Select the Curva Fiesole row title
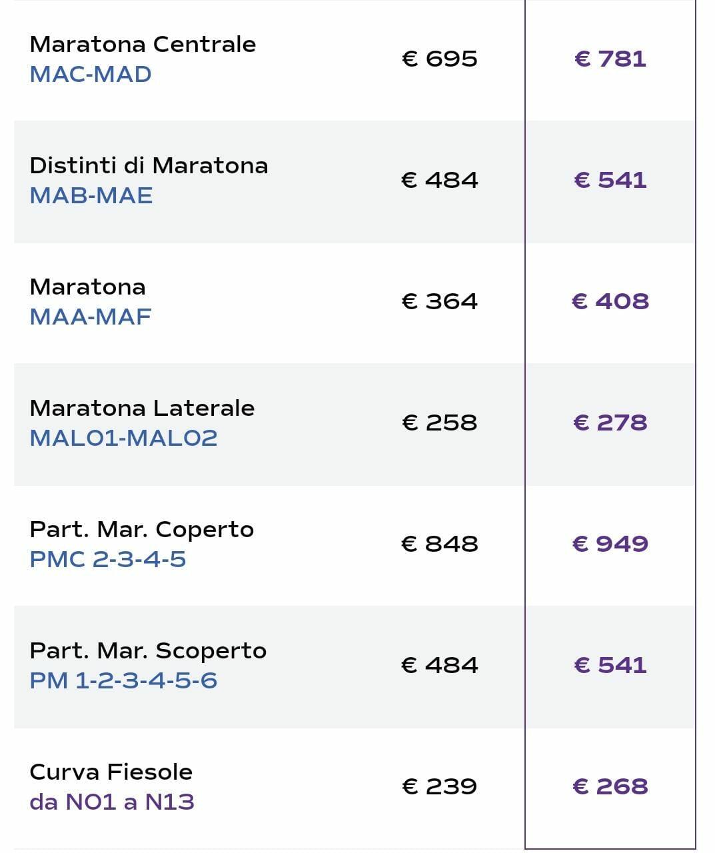The height and width of the screenshot is (853, 715). (x=111, y=772)
